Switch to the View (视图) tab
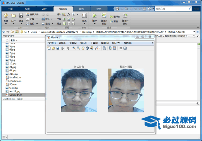The image size is (202, 141). [99, 9]
